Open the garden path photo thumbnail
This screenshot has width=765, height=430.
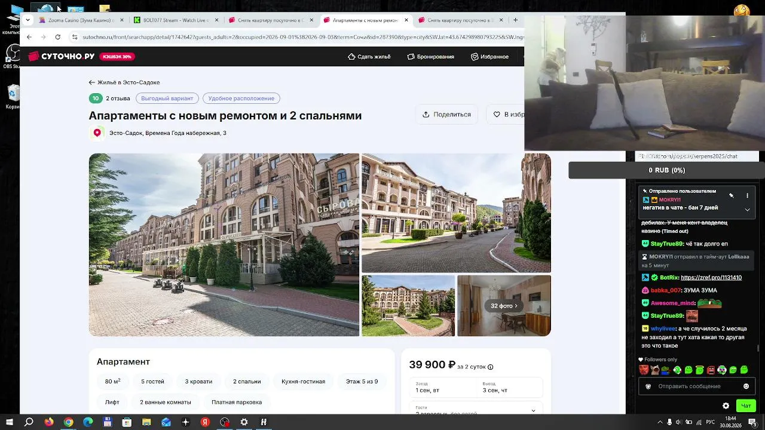pos(408,306)
